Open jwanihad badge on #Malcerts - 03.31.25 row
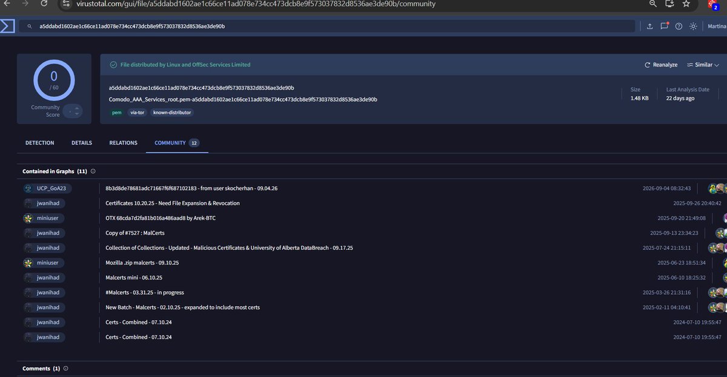 [45, 292]
